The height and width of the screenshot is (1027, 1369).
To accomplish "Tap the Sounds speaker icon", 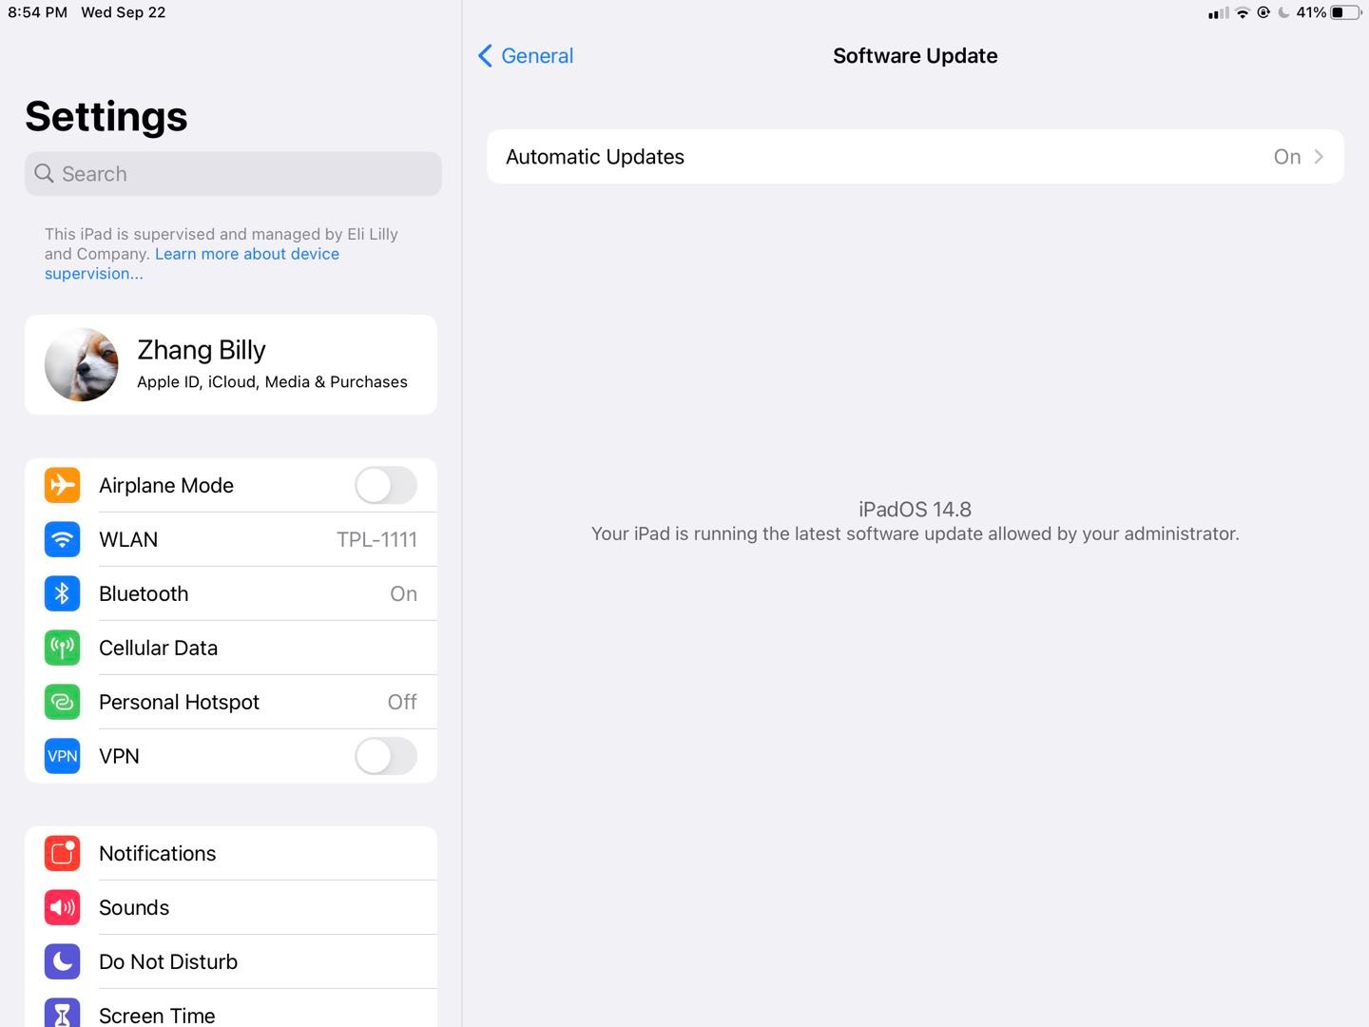I will [62, 907].
